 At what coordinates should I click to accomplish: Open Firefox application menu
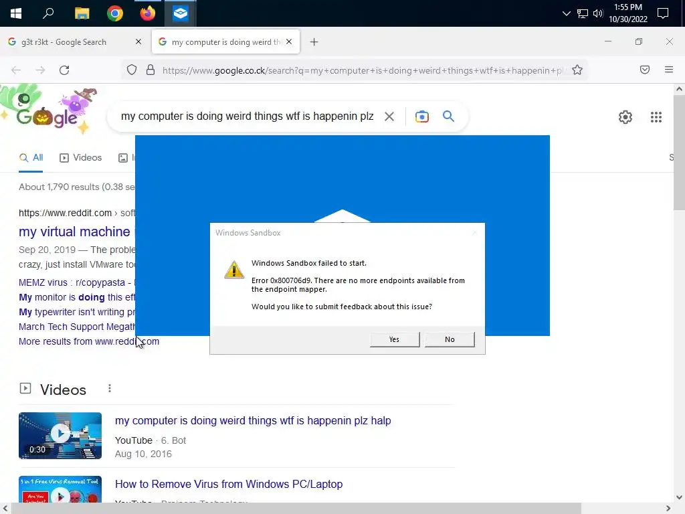coord(669,70)
